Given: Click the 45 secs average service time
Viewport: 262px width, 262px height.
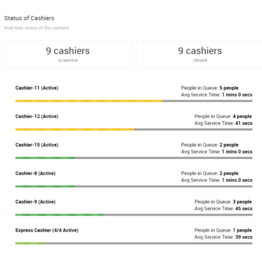Looking at the screenshot, I should (x=244, y=209).
